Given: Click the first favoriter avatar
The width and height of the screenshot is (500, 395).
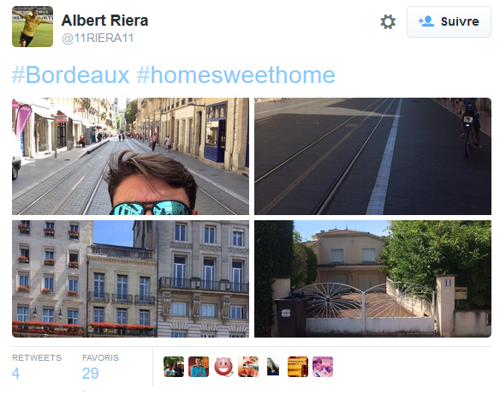Looking at the screenshot, I should coord(174,367).
